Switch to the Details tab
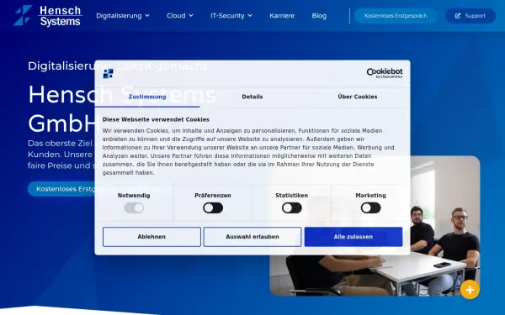Screen dimensions: 505x315 252,97
